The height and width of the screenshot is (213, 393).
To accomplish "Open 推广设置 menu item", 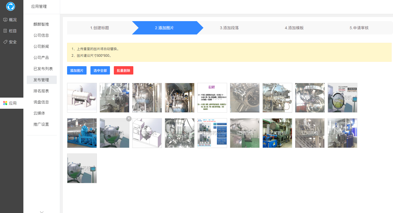I will [41, 124].
